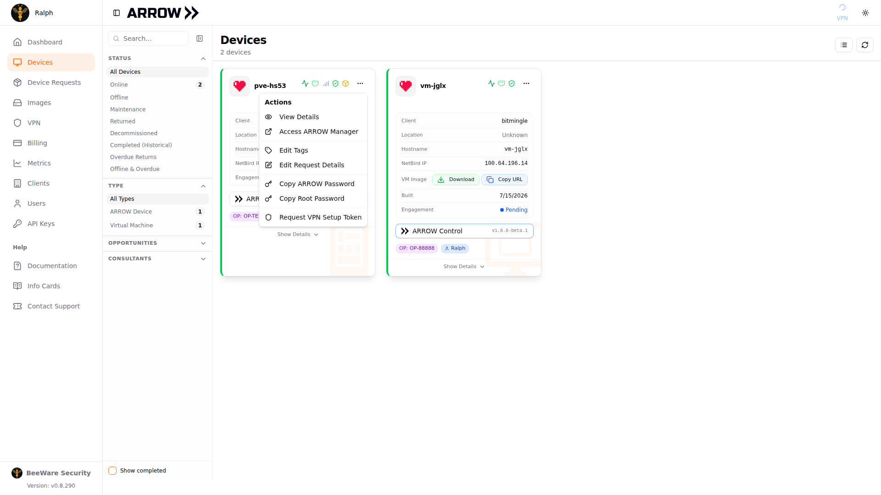Open Images section in sidebar
The width and height of the screenshot is (881, 495).
pos(51,103)
